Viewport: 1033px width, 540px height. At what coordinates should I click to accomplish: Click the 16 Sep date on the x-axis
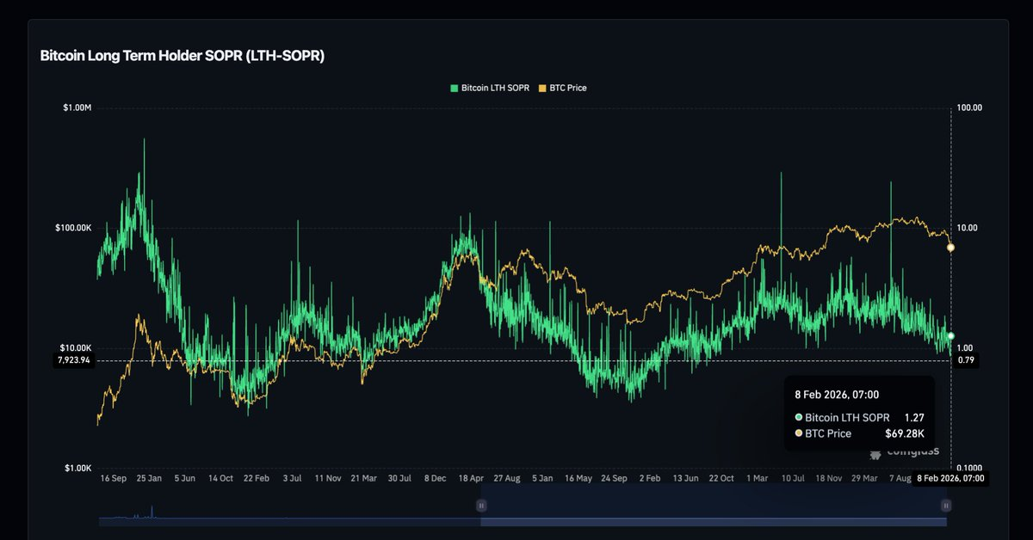click(x=114, y=478)
